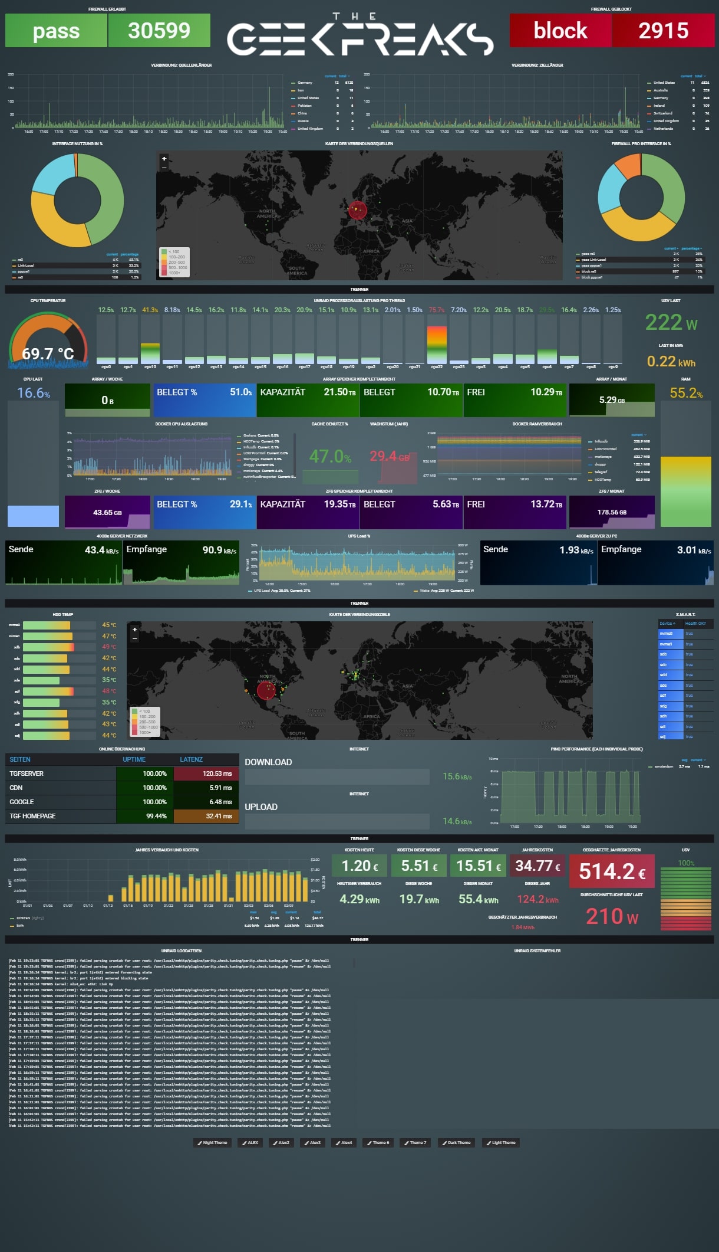Image resolution: width=719 pixels, height=1252 pixels.
Task: Apply Theme 7
Action: (415, 1142)
